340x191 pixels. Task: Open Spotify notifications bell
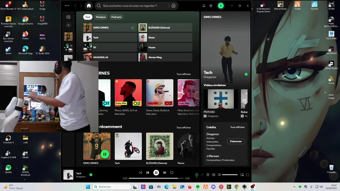[204, 6]
